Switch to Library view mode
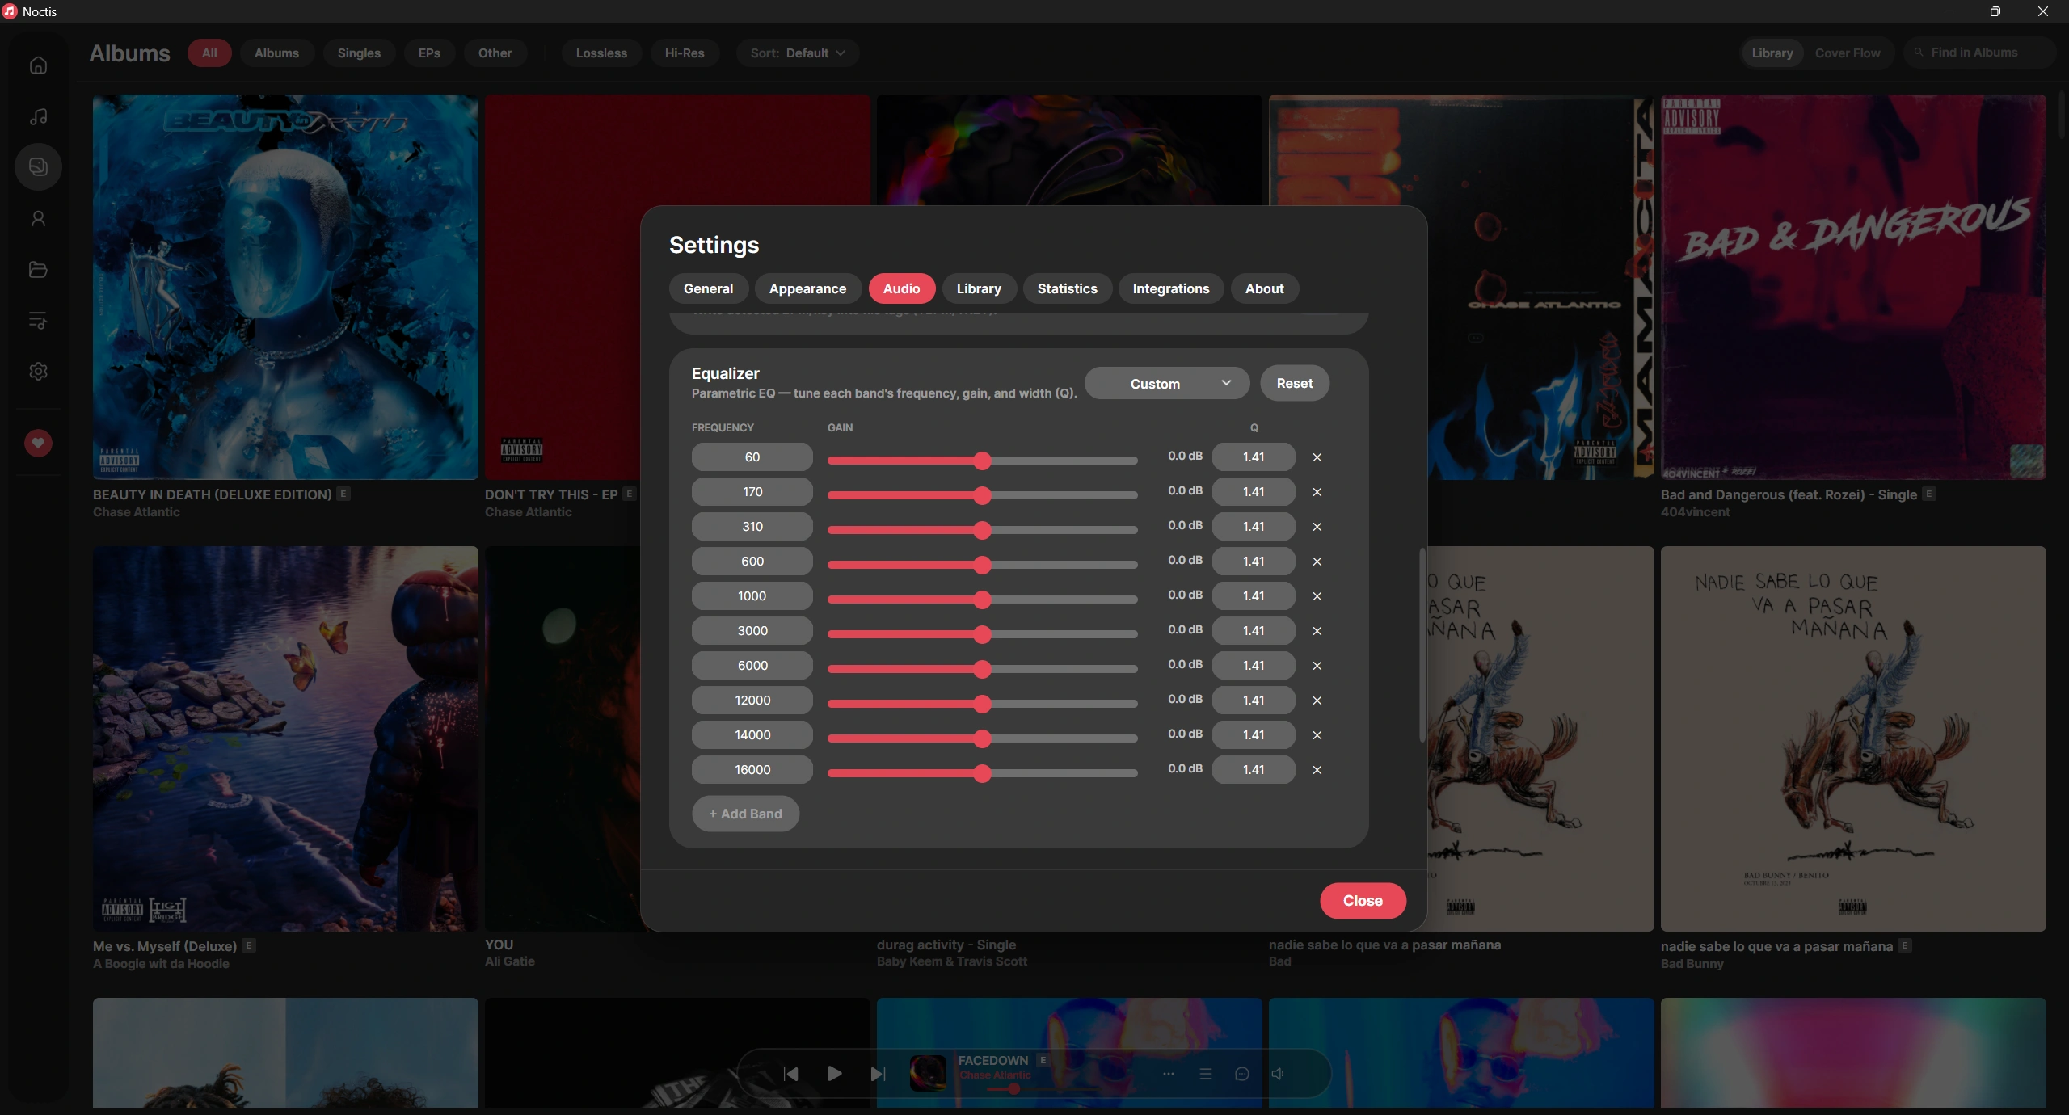Viewport: 2069px width, 1115px height. [1772, 53]
